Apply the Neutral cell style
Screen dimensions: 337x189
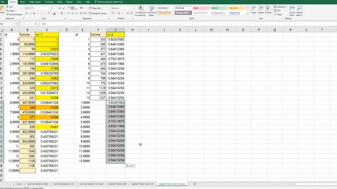pos(236,8)
